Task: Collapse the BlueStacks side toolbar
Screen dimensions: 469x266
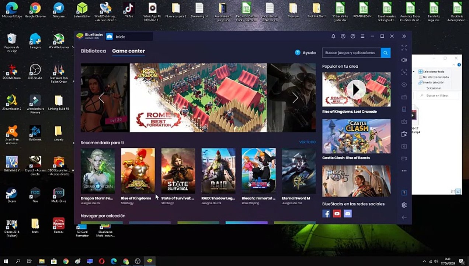Action: [404, 36]
